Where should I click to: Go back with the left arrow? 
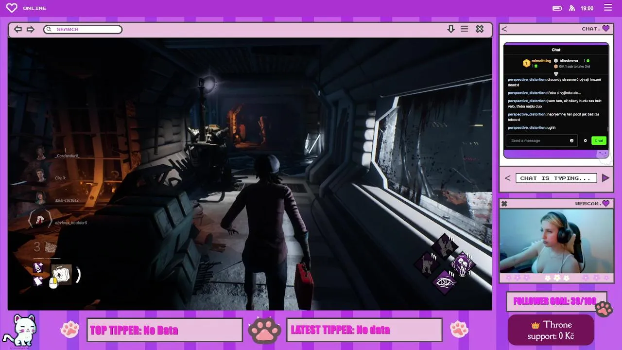[x=18, y=29]
